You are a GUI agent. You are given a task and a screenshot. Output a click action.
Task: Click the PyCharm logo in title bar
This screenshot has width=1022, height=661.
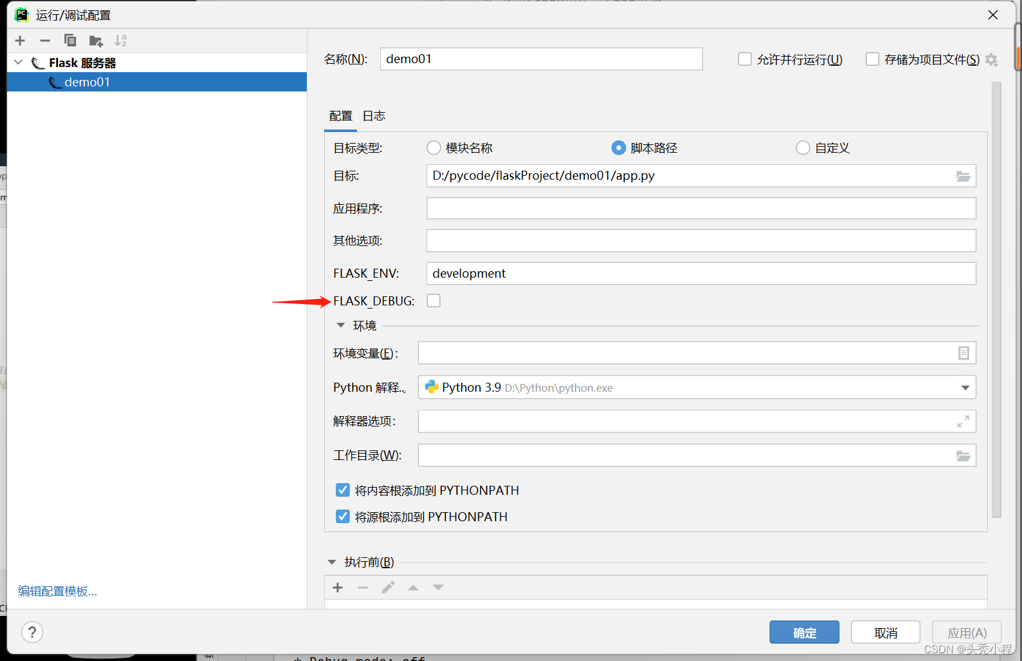pyautogui.click(x=22, y=14)
